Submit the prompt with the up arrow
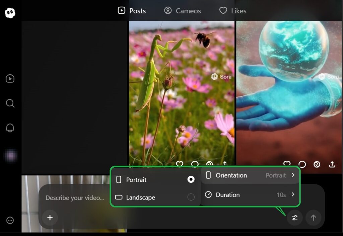343x236 pixels. click(x=313, y=218)
